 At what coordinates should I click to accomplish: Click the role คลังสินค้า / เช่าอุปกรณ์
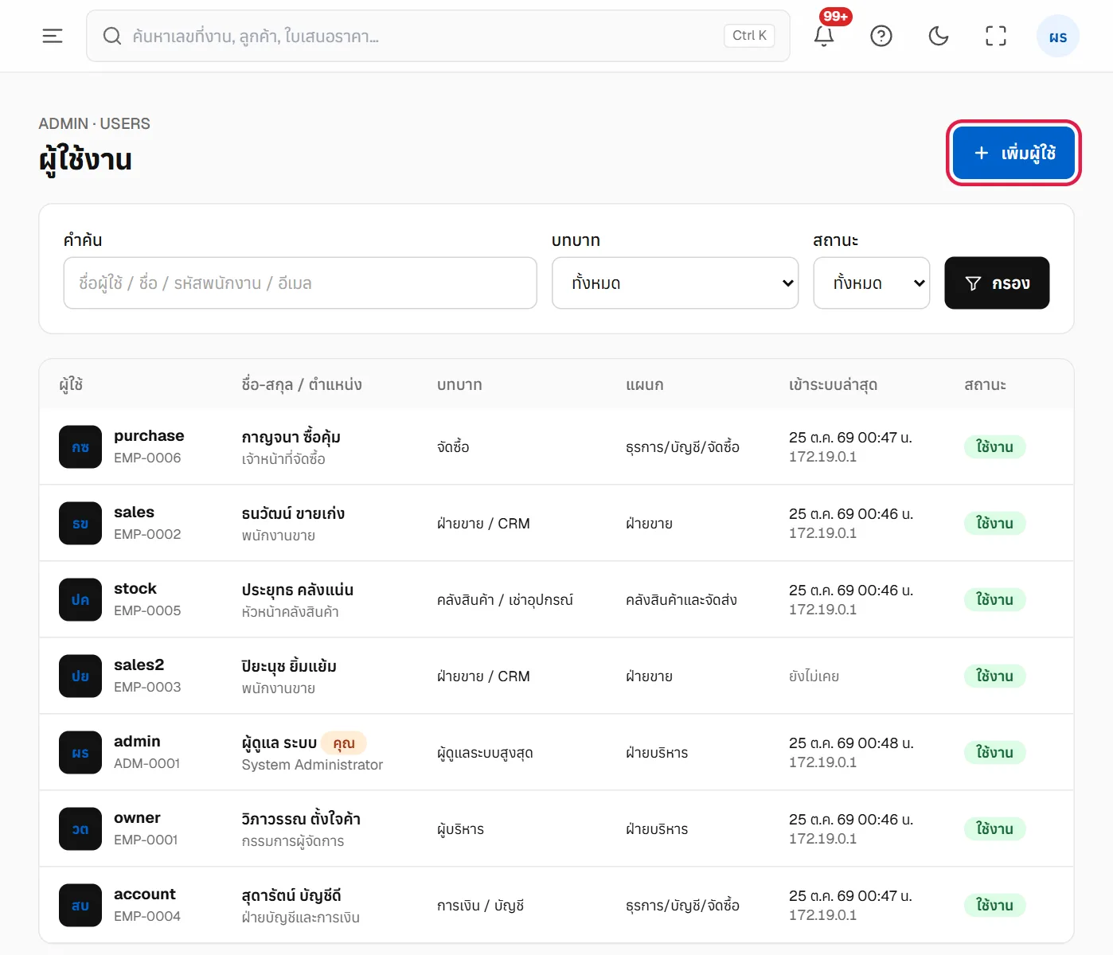[x=505, y=600]
